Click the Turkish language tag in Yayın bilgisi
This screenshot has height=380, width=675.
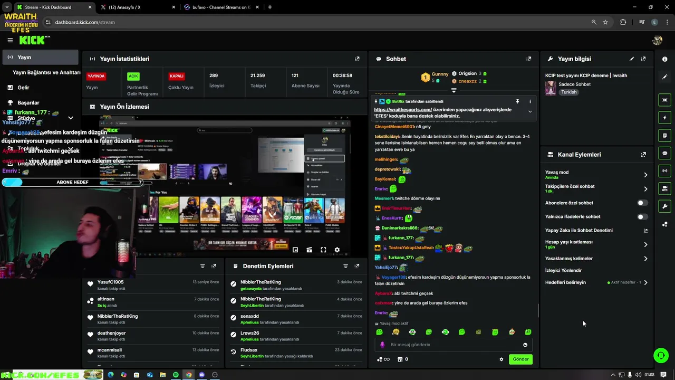(568, 92)
